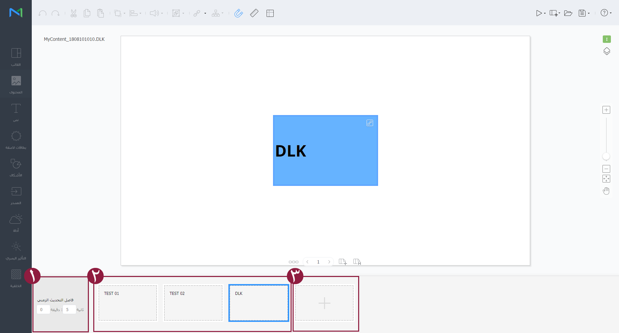Click the fit-to-screen icon
Screen dimensions: 619x333
click(606, 179)
